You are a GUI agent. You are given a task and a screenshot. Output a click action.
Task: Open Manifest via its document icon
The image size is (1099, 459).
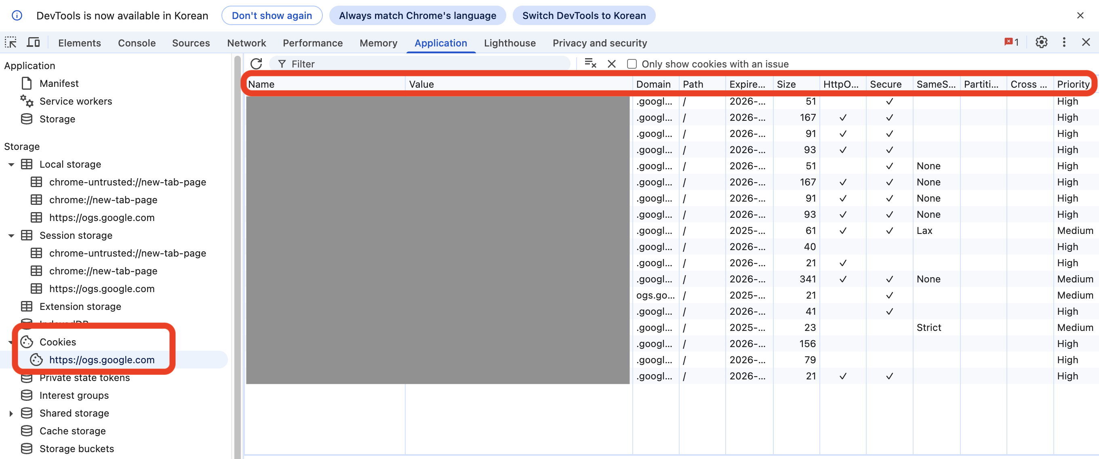click(26, 83)
